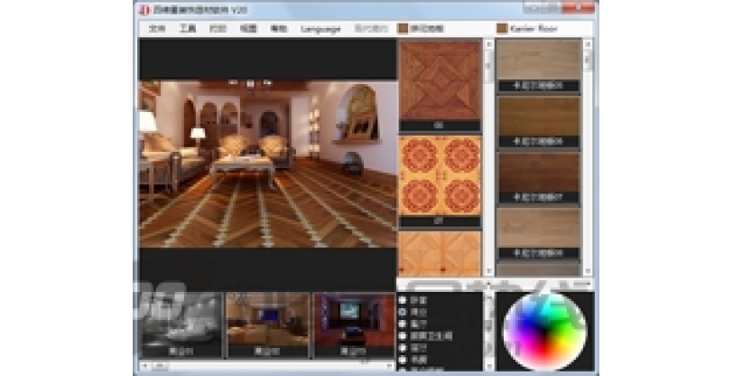Select the currently checked second room radio button

[402, 312]
